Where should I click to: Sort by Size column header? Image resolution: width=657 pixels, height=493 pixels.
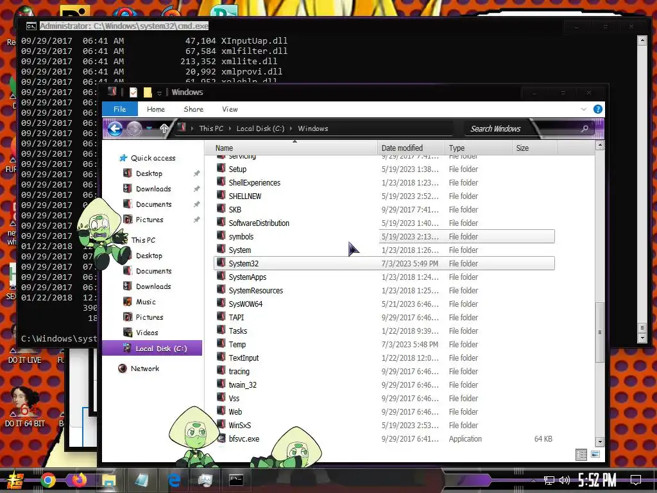click(534, 148)
